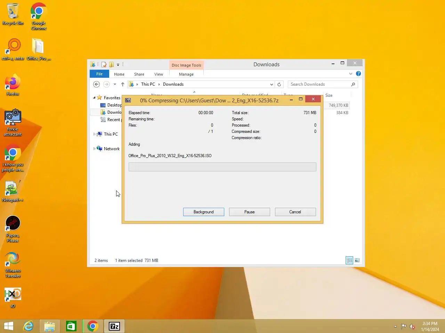Open the File tab in Explorer
The image size is (445, 333).
[x=99, y=74]
